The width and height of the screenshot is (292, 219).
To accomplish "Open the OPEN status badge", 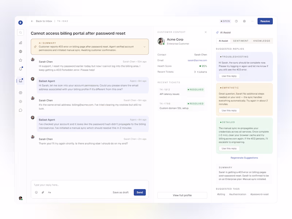I will (225, 21).
